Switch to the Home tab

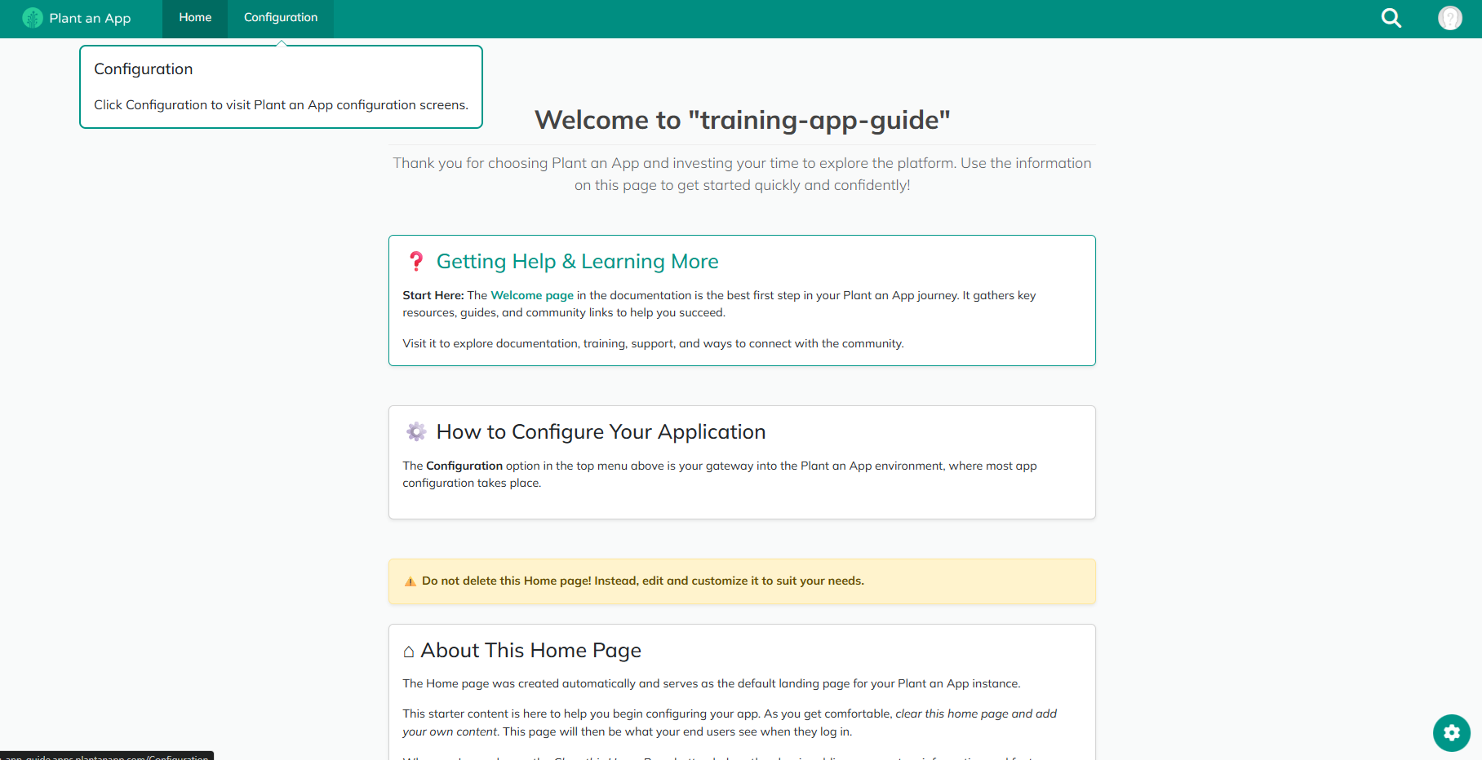(x=194, y=17)
